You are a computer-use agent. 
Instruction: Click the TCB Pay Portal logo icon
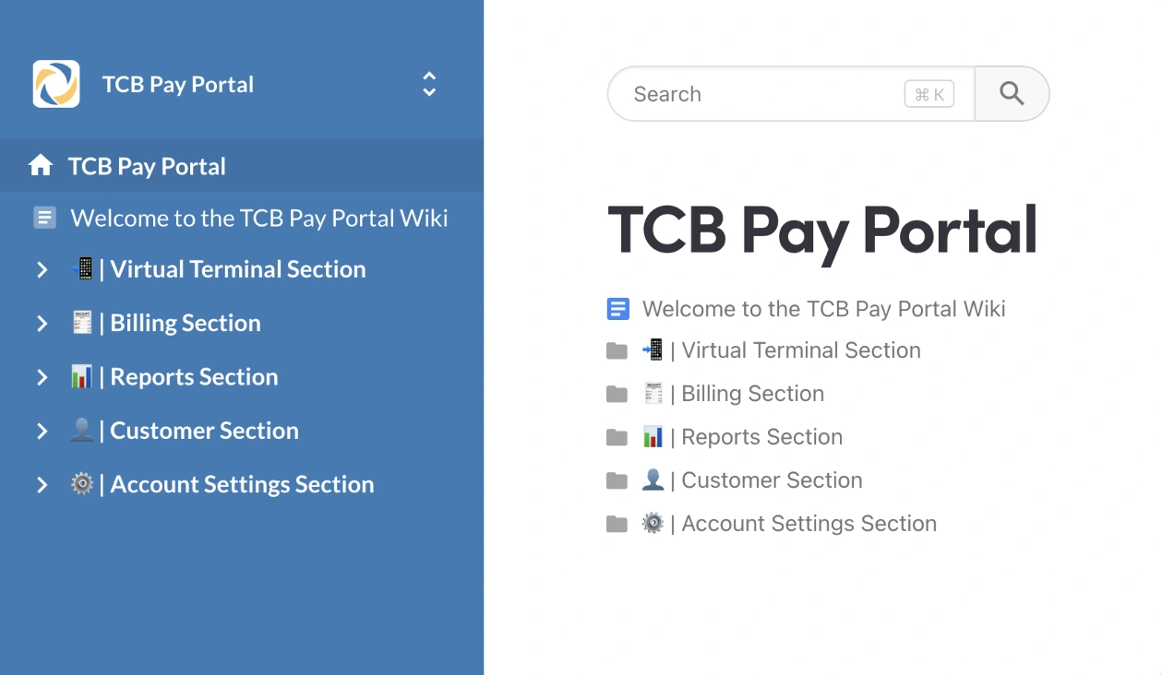coord(56,84)
